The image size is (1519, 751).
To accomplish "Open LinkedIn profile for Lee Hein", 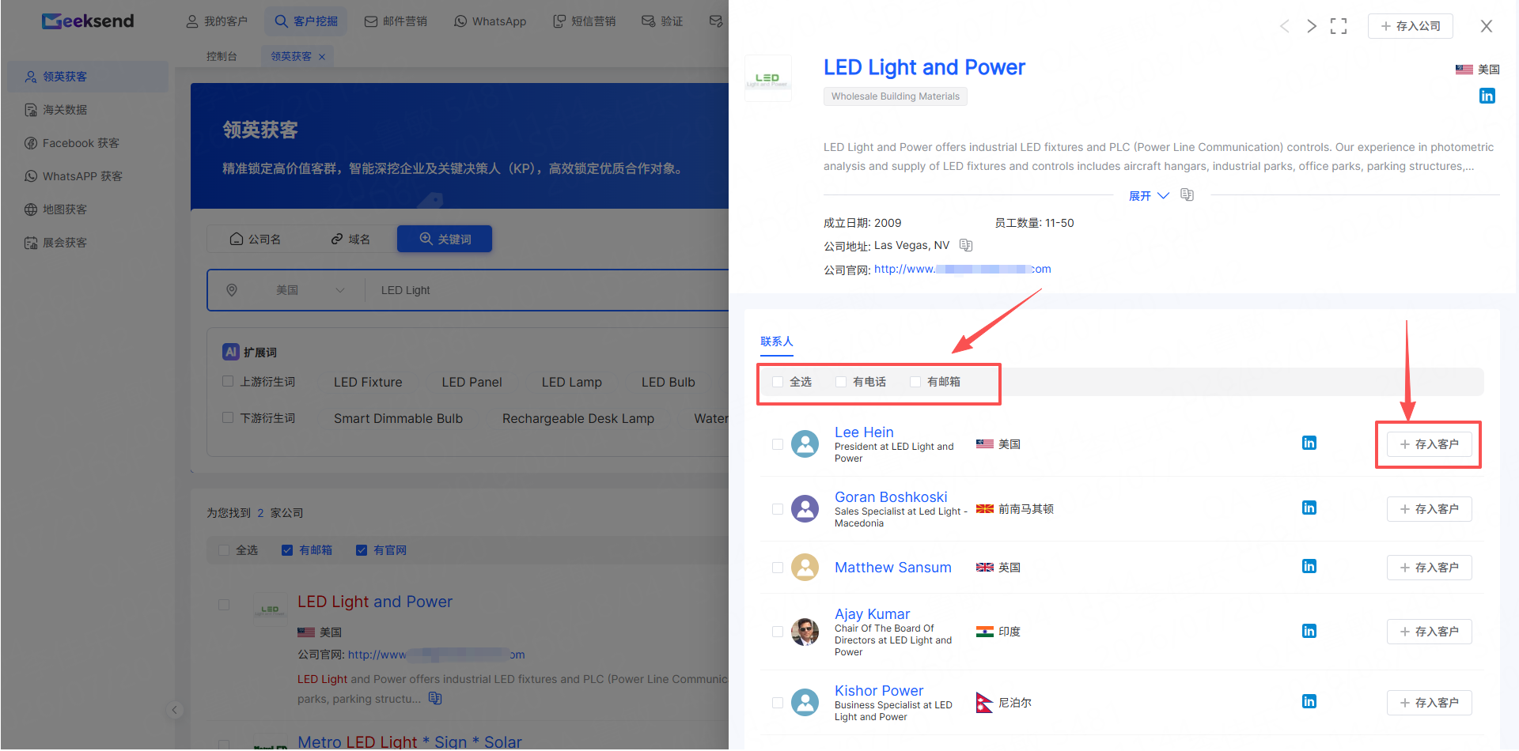I will [x=1309, y=443].
